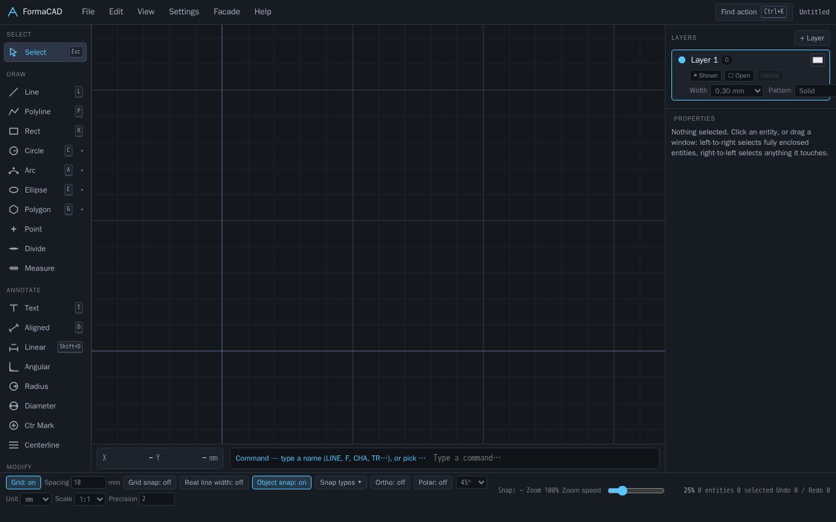The height and width of the screenshot is (522, 836).
Task: Expand Polygon tool variants arrow
Action: tap(82, 209)
